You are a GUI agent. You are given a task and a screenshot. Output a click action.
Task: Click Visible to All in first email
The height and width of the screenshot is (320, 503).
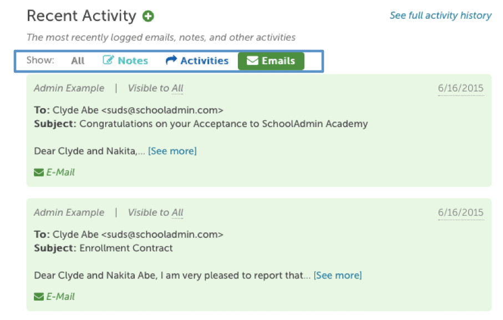tap(155, 88)
